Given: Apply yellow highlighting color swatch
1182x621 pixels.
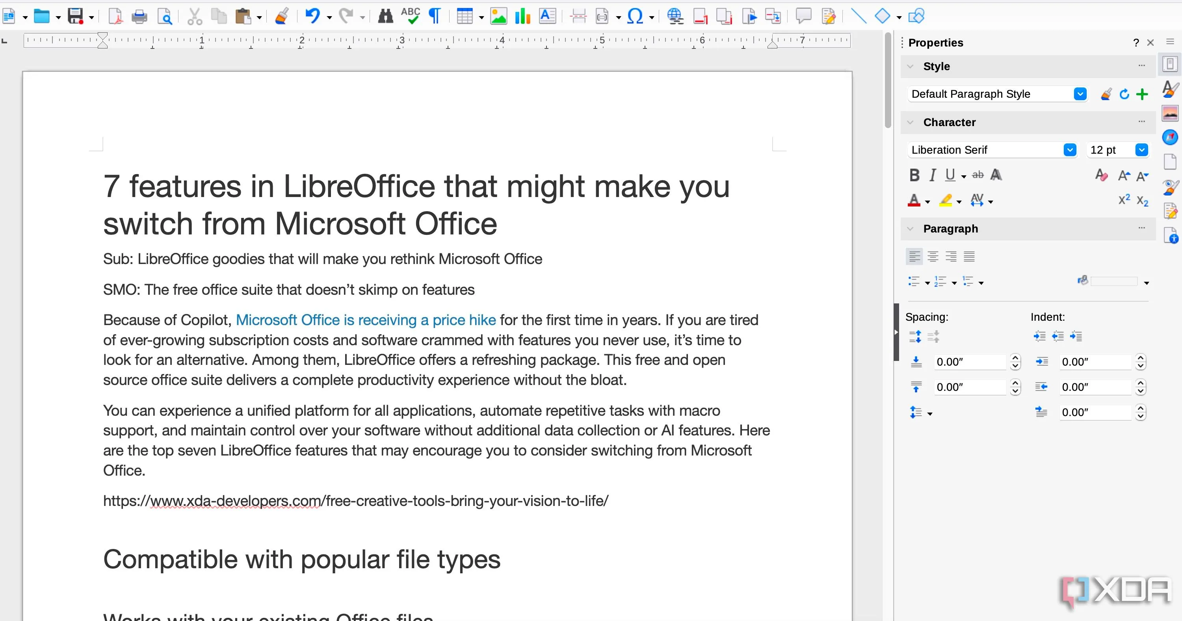Looking at the screenshot, I should coord(946,201).
